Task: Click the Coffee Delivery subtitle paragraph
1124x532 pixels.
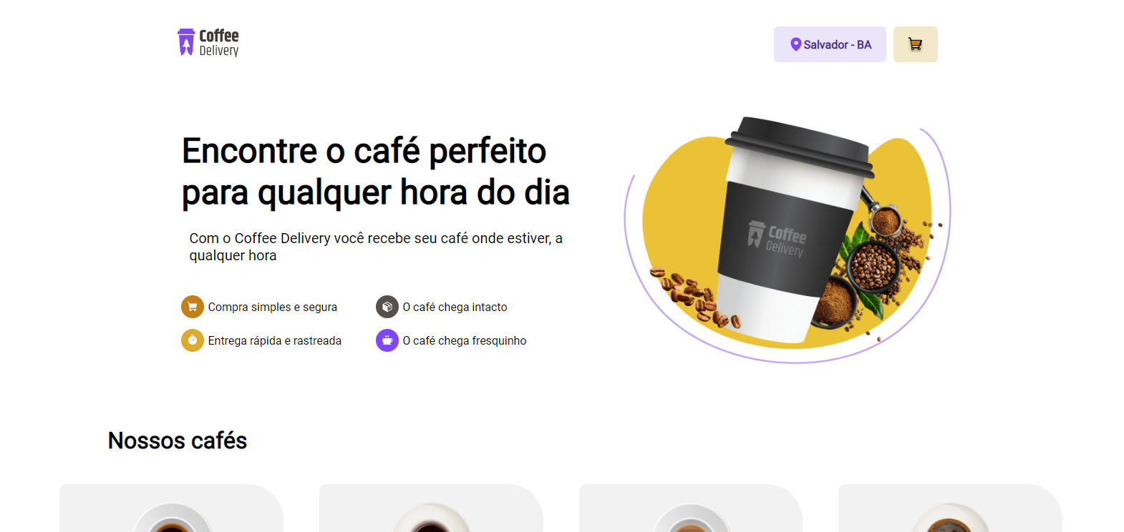Action: [x=376, y=247]
